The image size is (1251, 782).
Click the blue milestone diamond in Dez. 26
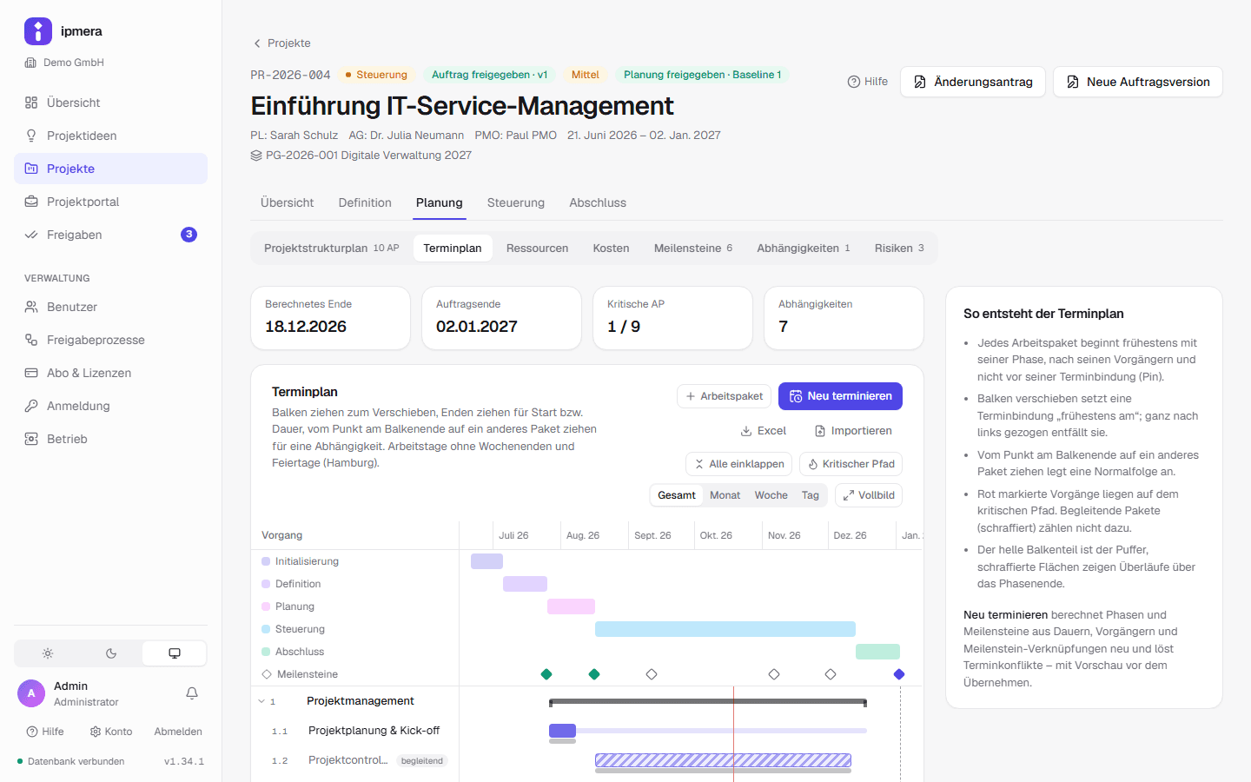899,674
